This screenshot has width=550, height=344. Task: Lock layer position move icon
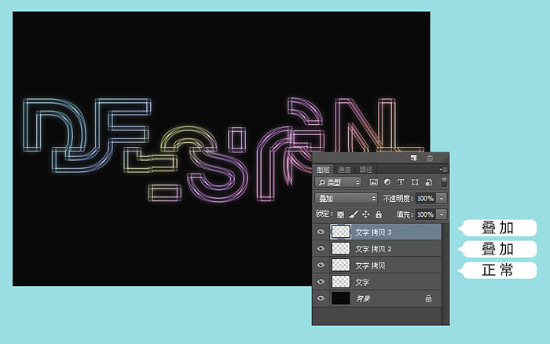[x=365, y=214]
